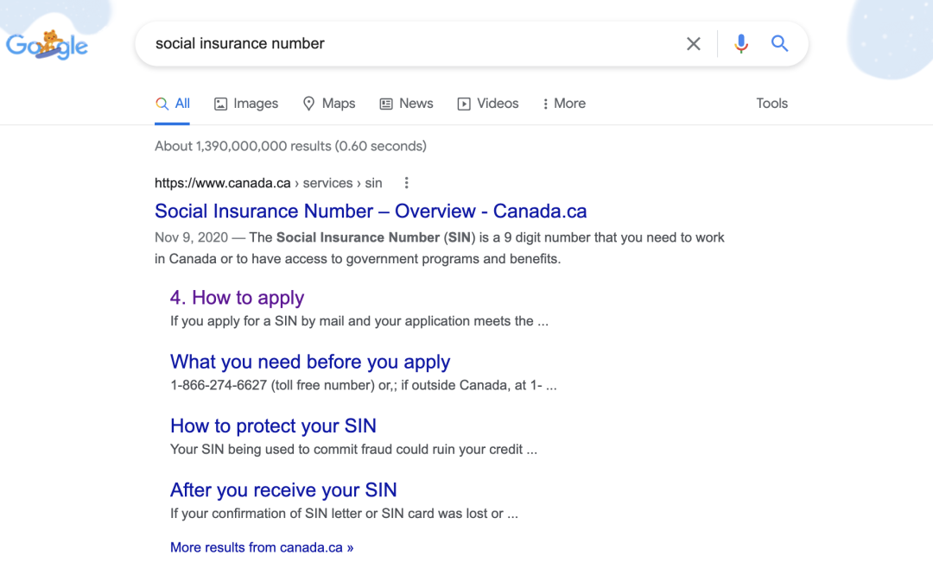Open the Maps tab

point(329,104)
